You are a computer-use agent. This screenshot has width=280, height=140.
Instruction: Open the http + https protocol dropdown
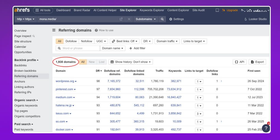pos(26,19)
